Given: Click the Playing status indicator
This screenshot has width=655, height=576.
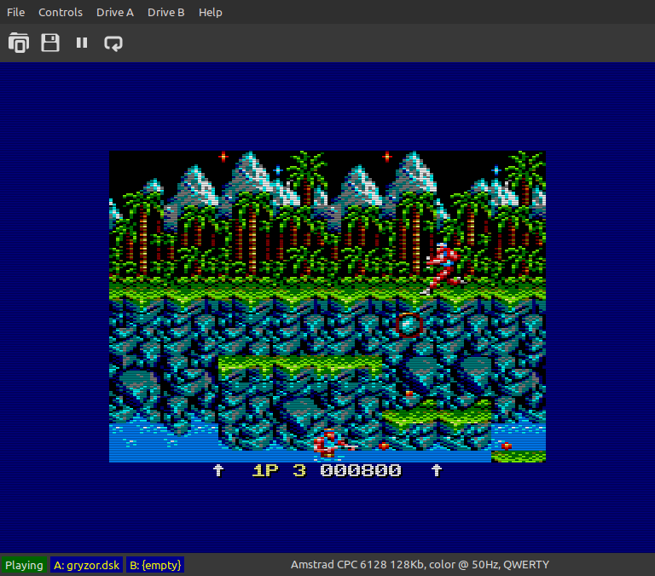Looking at the screenshot, I should click(24, 565).
